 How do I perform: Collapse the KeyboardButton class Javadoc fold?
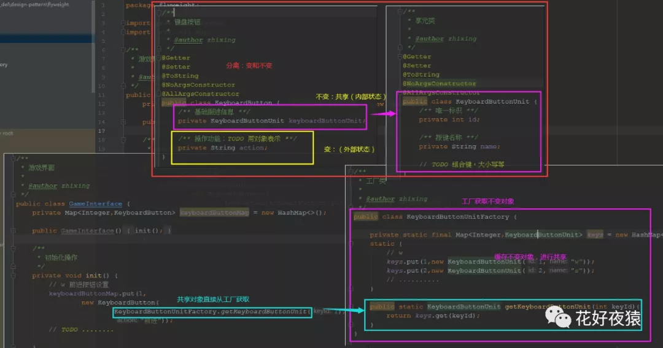tap(159, 13)
